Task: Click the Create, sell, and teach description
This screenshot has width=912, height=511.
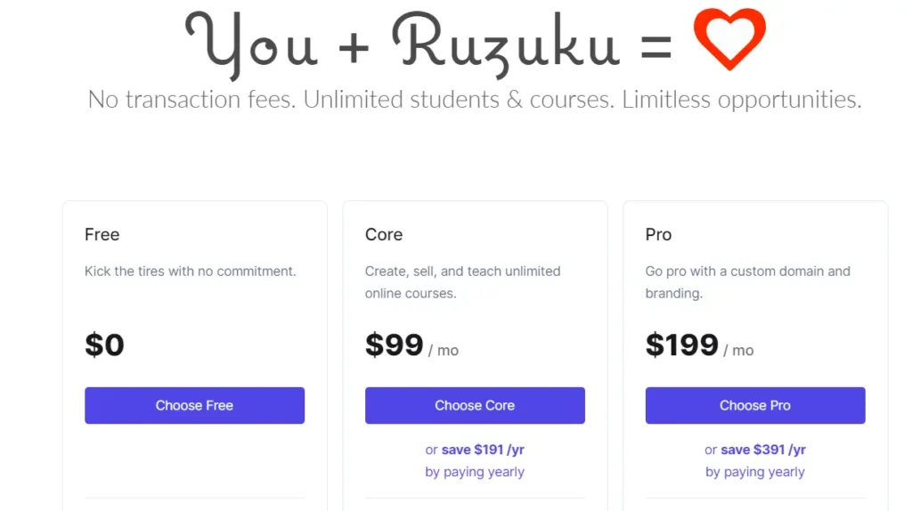Action: point(463,282)
